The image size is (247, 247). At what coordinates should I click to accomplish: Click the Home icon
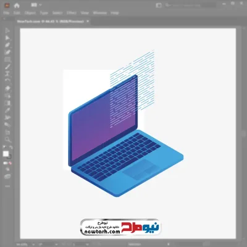point(17,6)
